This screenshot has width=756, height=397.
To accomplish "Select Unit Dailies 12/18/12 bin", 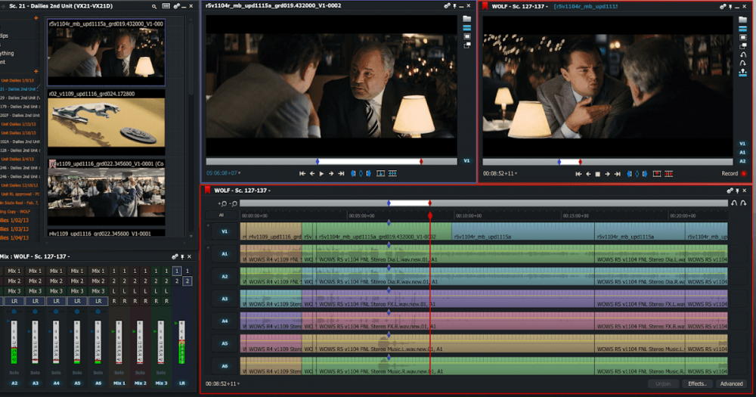I will 18,185.
